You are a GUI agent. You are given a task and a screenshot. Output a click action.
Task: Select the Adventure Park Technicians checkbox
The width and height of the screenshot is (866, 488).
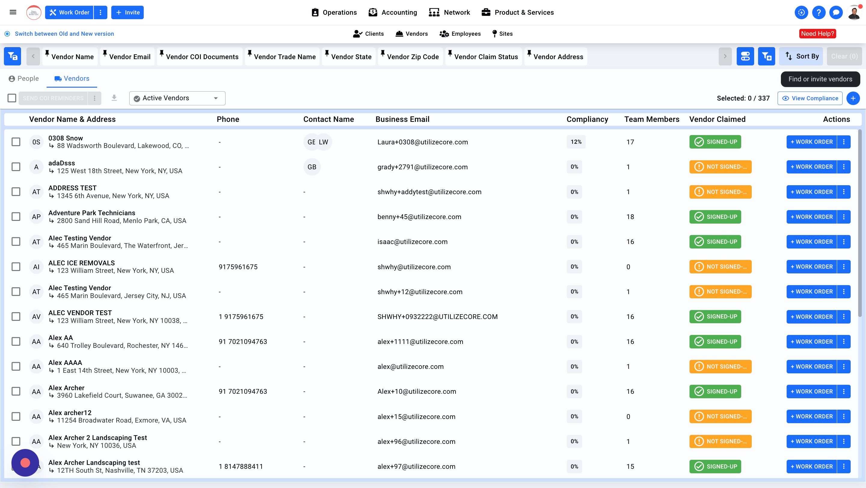coord(16,217)
